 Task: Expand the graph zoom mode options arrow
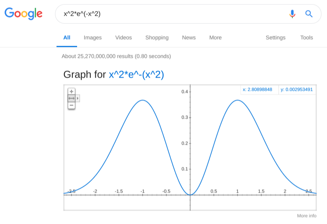[78, 98]
